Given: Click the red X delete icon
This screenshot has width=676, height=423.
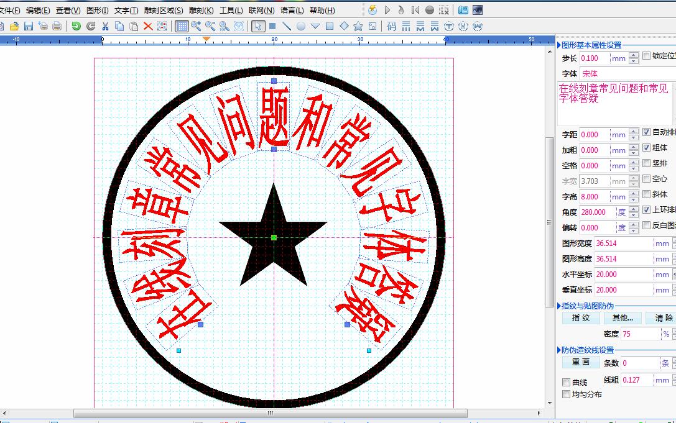Looking at the screenshot, I should pos(148,26).
